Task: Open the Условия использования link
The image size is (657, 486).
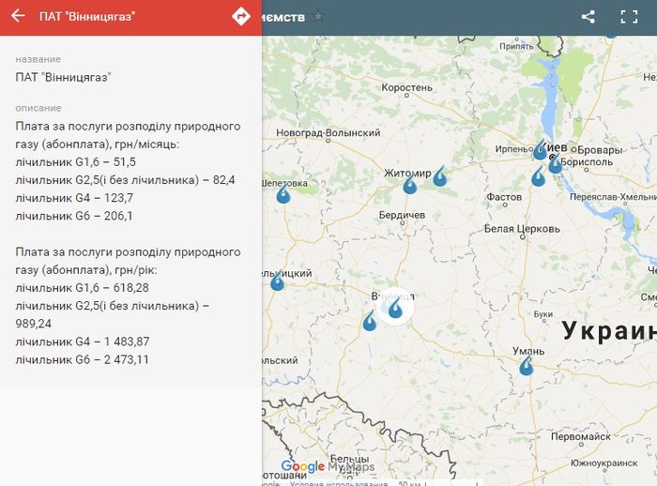Action: click(339, 483)
